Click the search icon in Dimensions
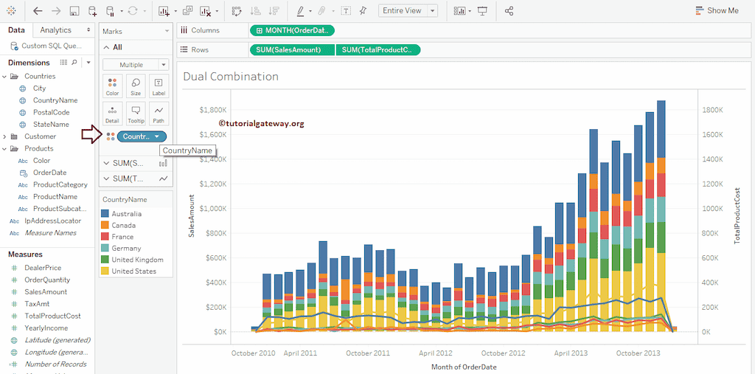This screenshot has width=755, height=374. pyautogui.click(x=74, y=63)
